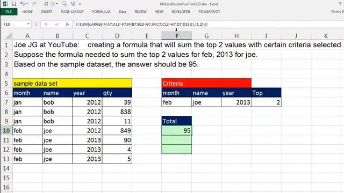Open the FILE tab
Viewport: 344px width, 193px height.
[x=9, y=12]
